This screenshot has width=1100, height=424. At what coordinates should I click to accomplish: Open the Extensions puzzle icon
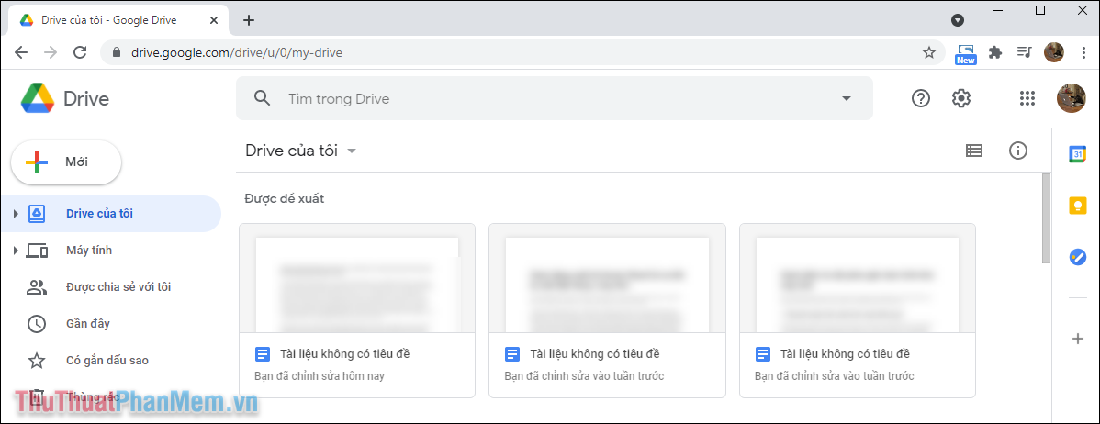tap(994, 52)
